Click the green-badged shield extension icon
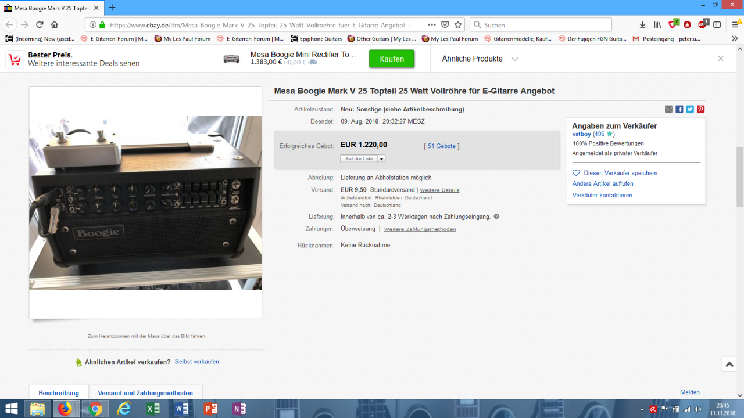Image resolution: width=744 pixels, height=418 pixels. tap(673, 24)
